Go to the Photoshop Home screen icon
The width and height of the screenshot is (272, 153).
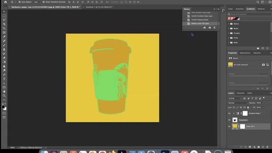6,2
